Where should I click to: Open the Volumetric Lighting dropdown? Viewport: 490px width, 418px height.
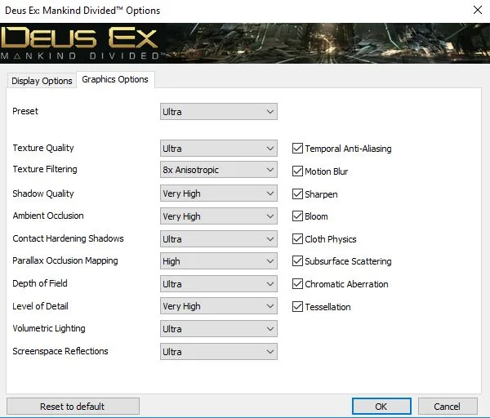click(218, 329)
